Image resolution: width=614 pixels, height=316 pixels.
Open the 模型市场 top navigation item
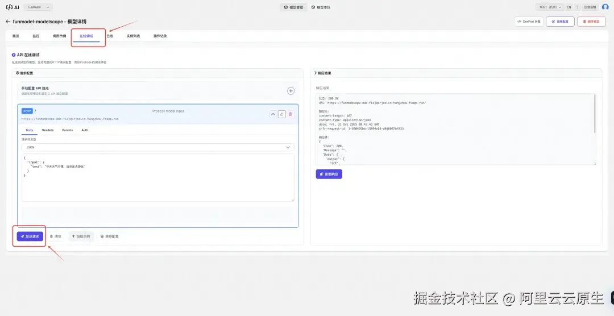point(321,7)
